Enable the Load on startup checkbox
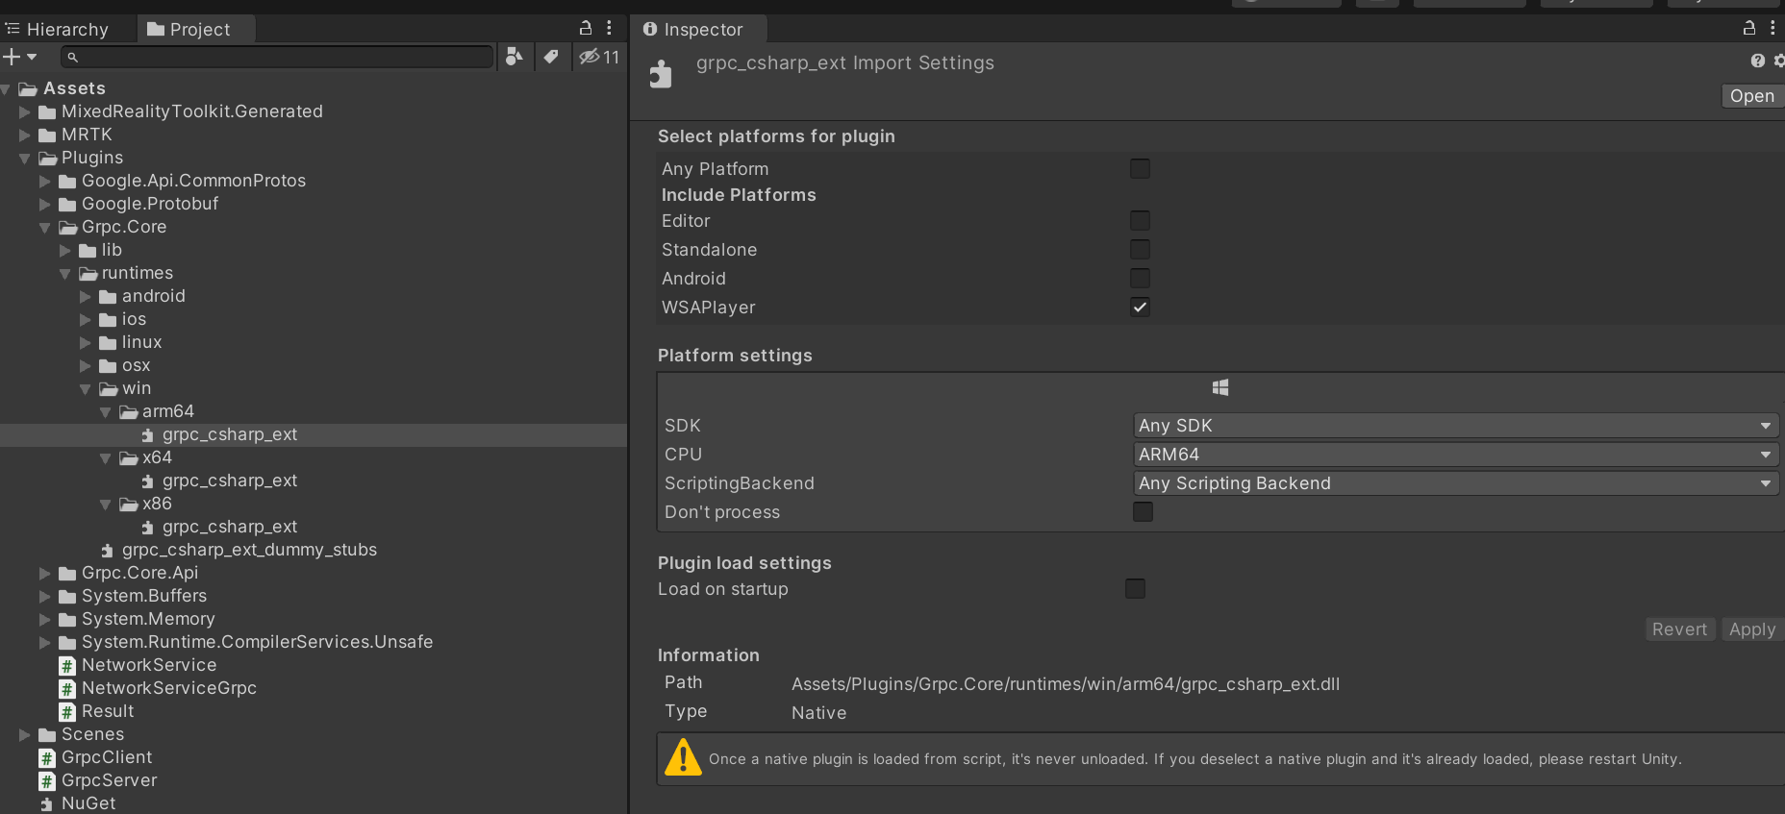Screen dimensions: 1785x814 tap(1135, 589)
